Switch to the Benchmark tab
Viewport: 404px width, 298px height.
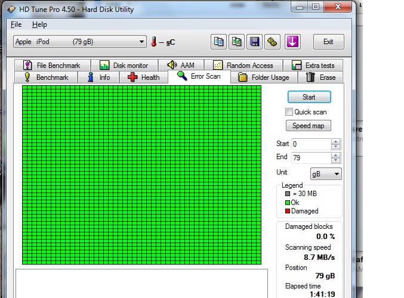(46, 77)
